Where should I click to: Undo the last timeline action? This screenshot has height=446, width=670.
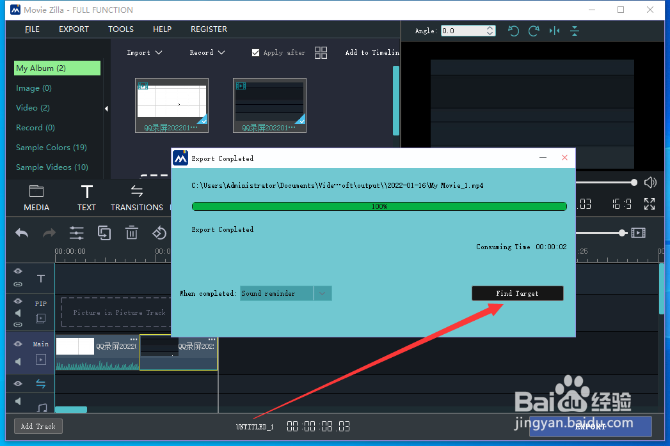click(22, 233)
